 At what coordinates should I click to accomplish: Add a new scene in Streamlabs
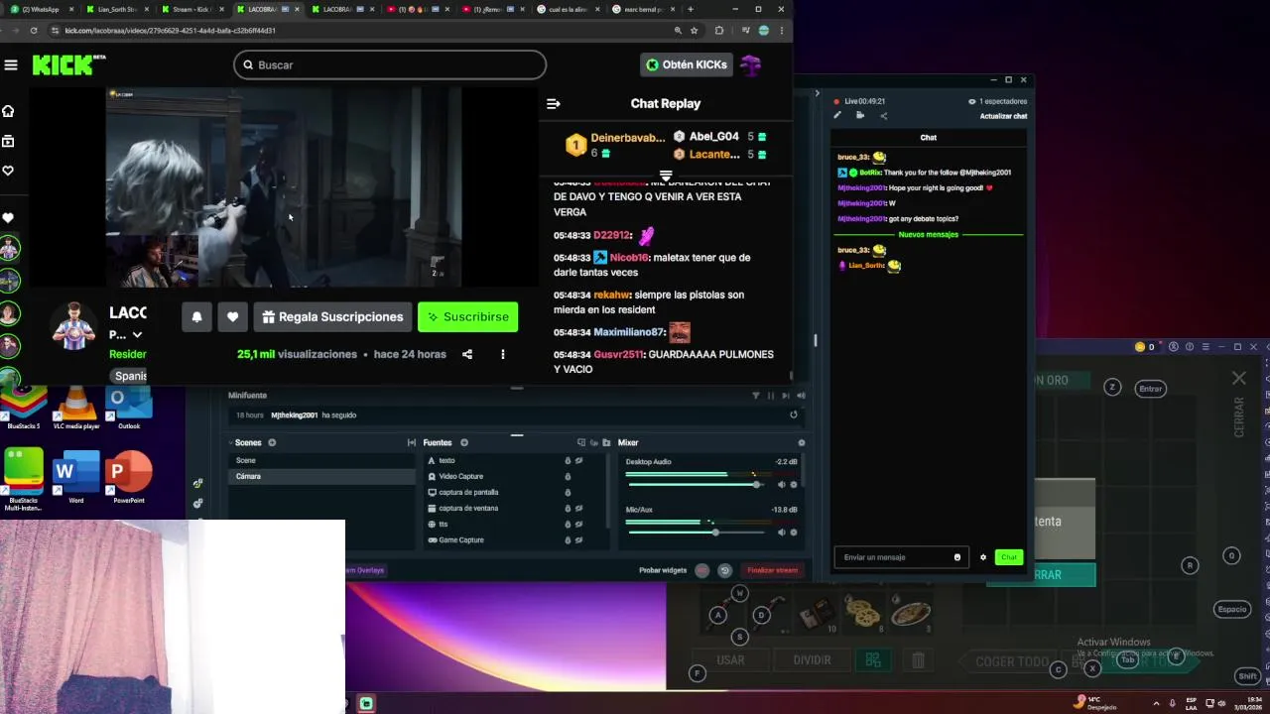[272, 443]
